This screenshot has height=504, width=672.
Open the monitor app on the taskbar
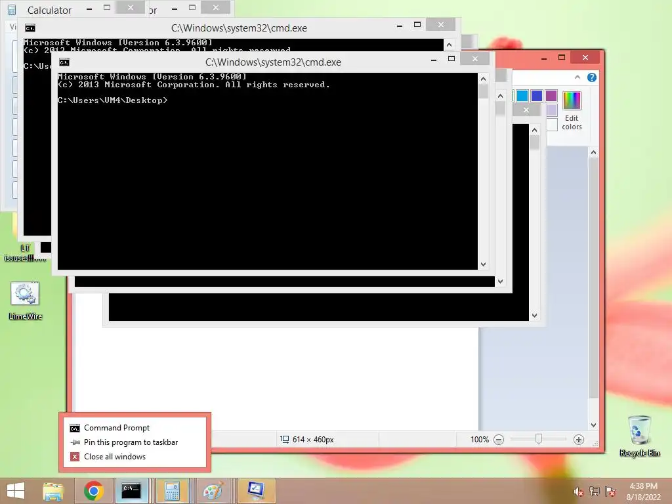[256, 491]
